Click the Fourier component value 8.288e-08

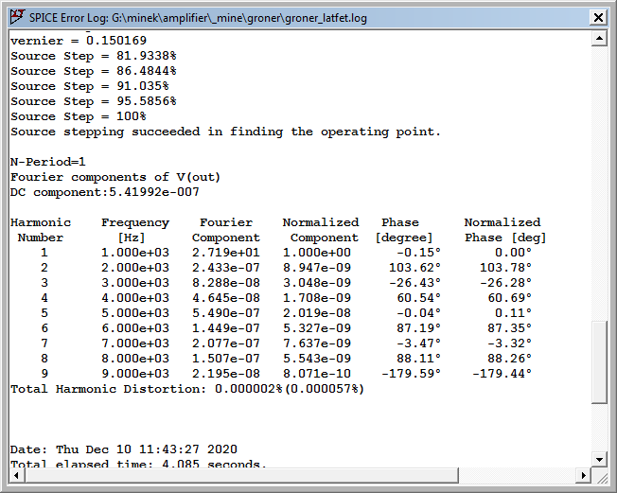click(226, 283)
